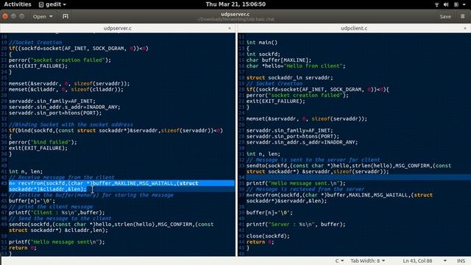Open the network status icon
Viewport: 471px width, 265px height.
(x=436, y=4)
